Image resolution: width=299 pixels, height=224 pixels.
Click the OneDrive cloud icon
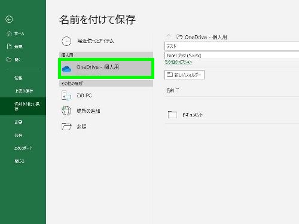[x=67, y=69]
